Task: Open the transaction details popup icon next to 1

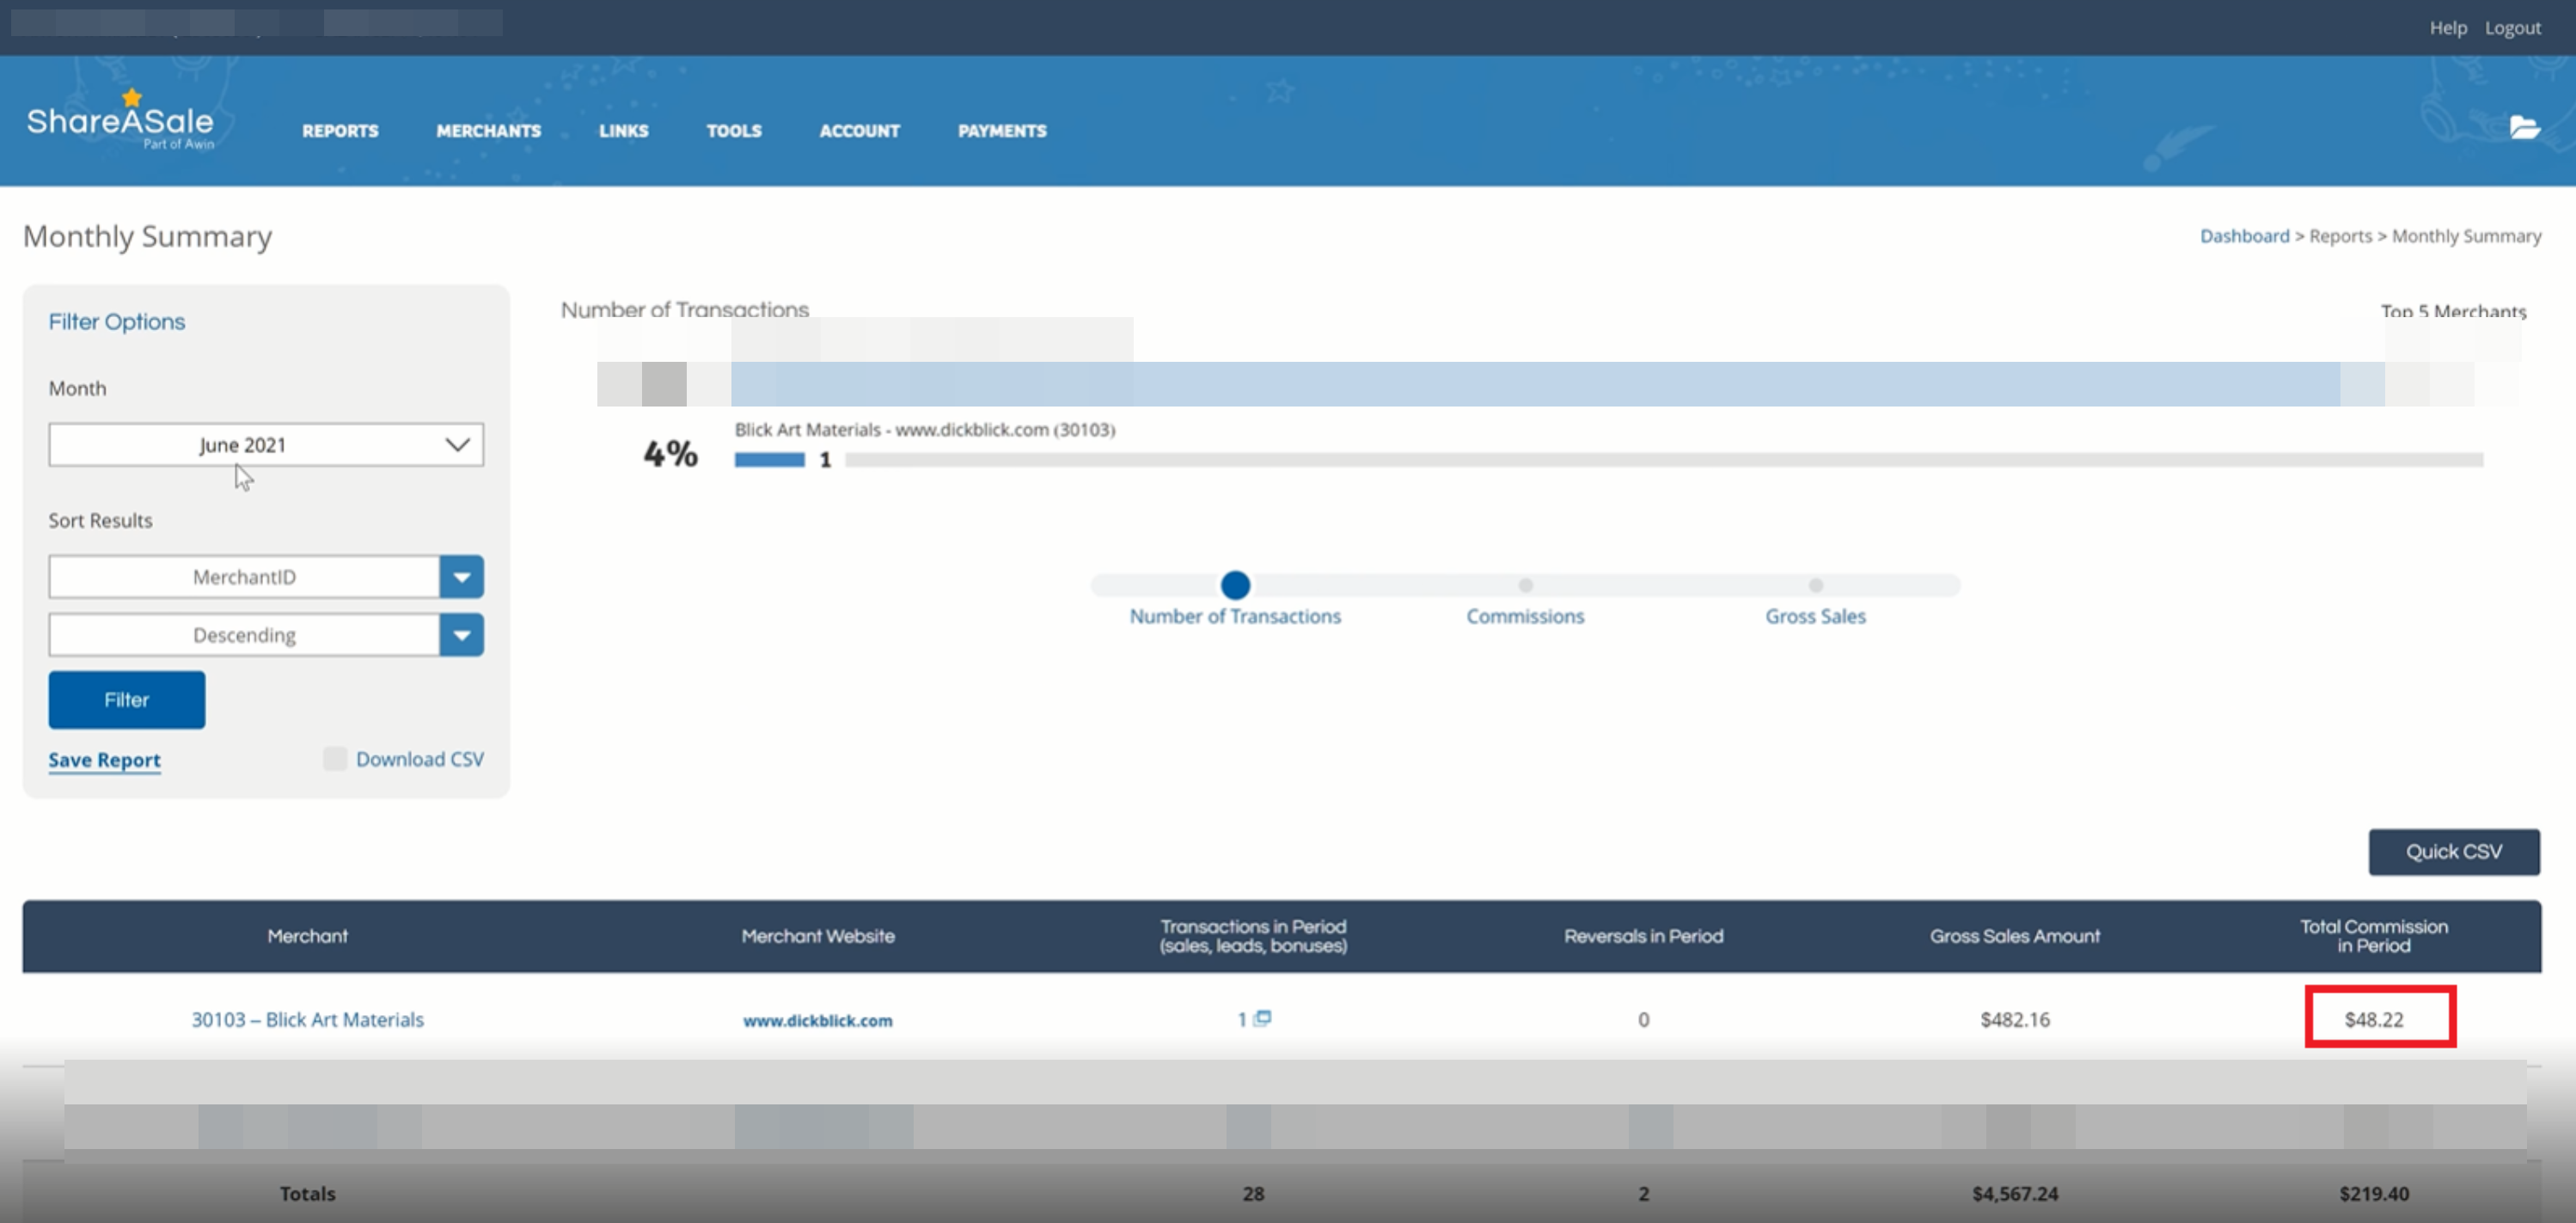Action: pos(1263,1018)
